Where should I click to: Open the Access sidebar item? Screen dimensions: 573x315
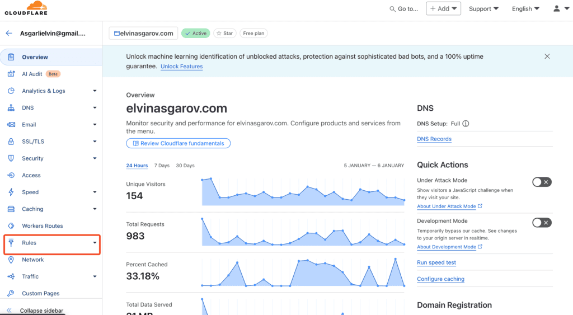pyautogui.click(x=51, y=175)
